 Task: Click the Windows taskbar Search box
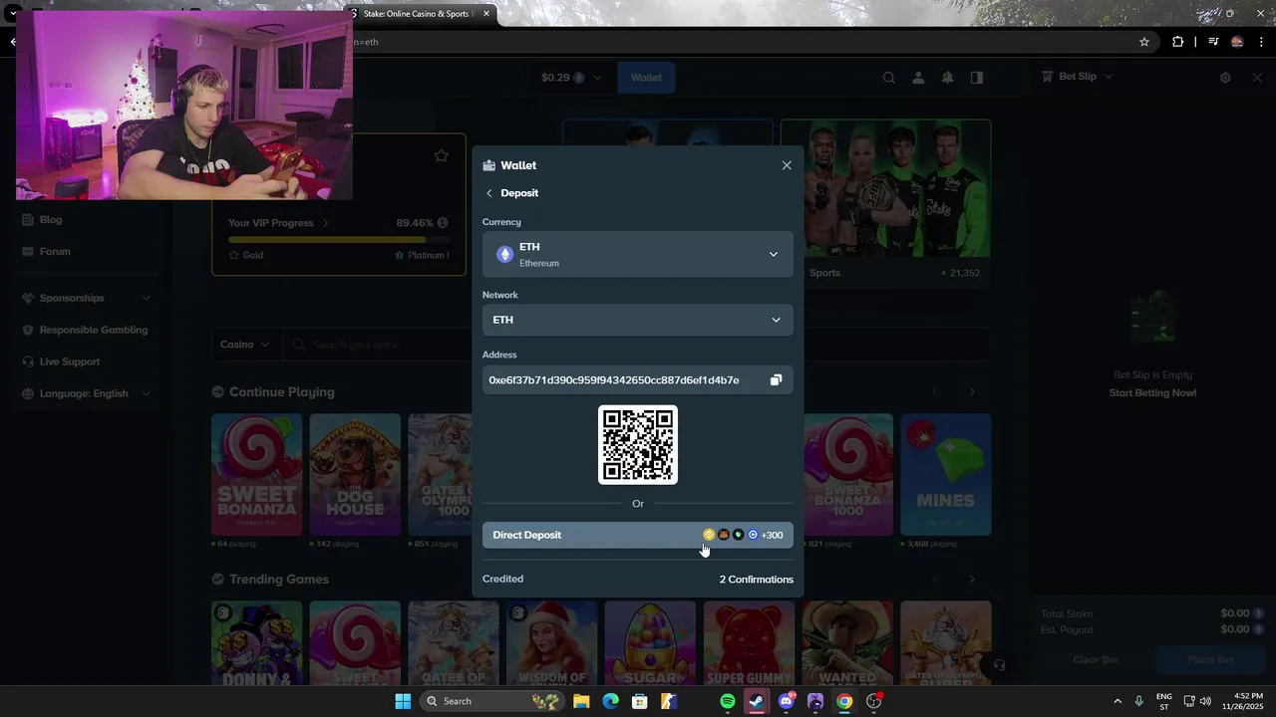tap(489, 701)
